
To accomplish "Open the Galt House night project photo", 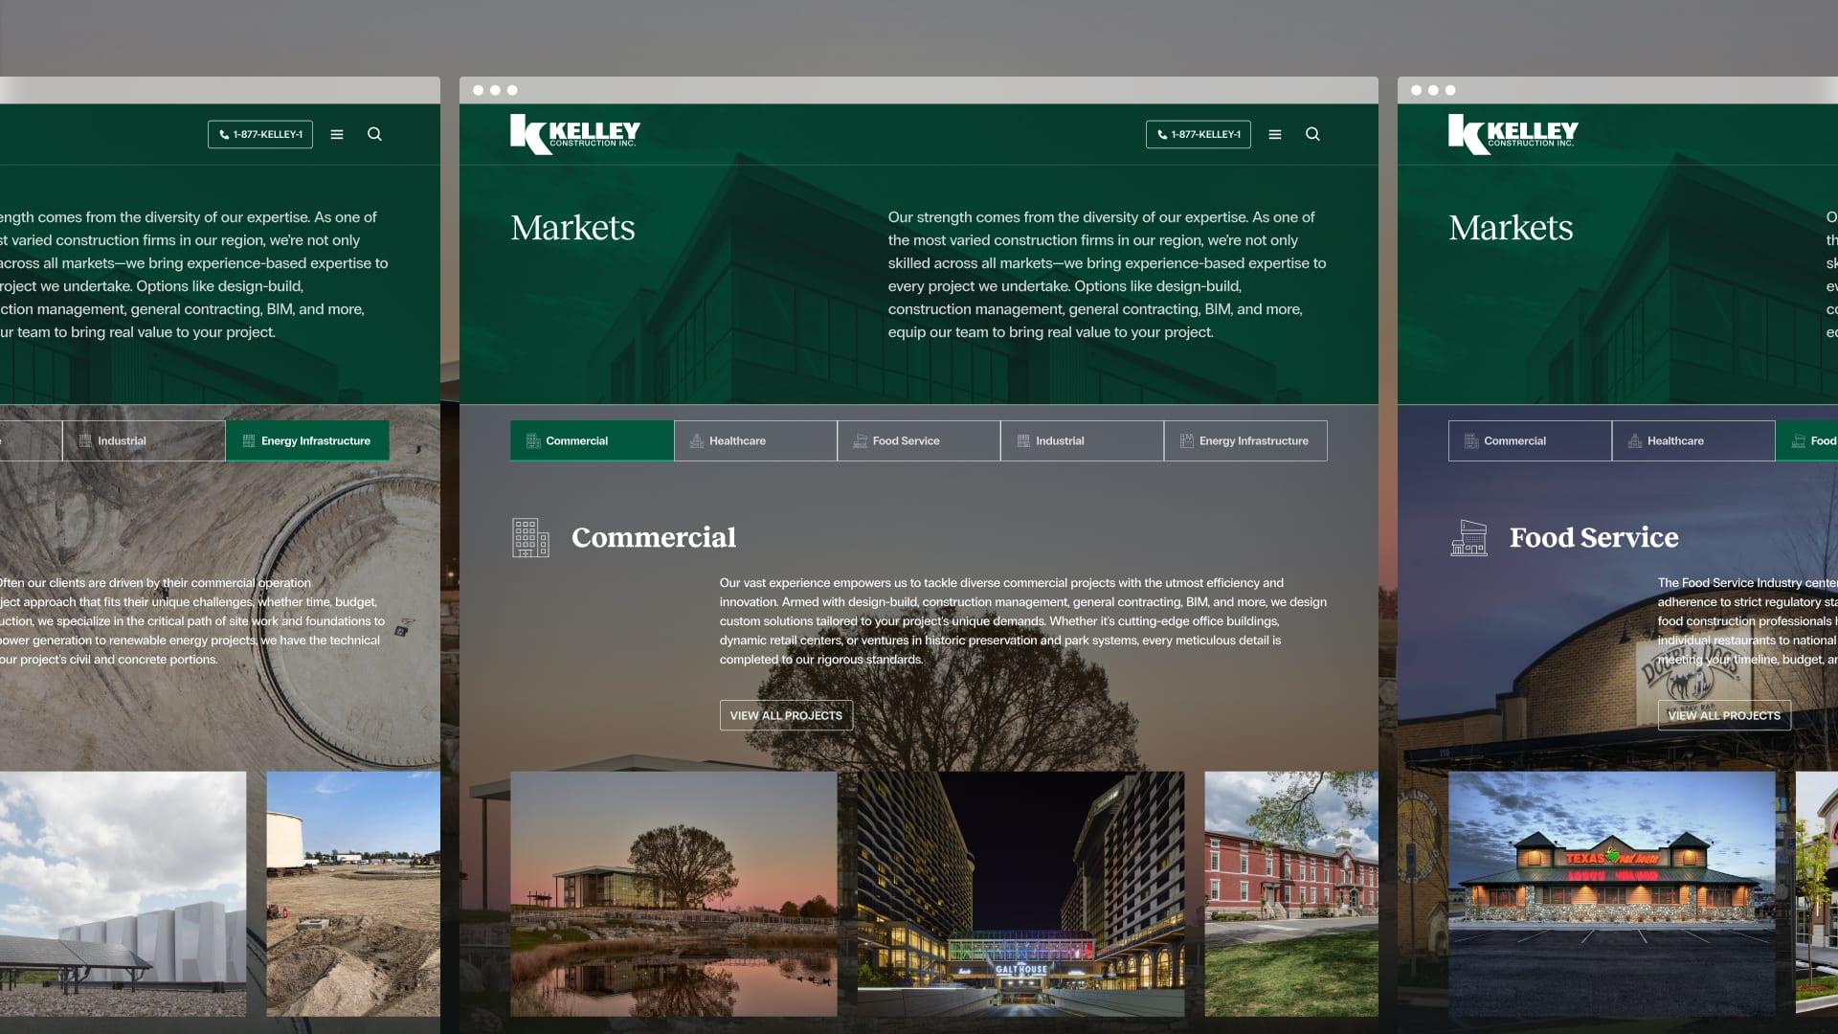I will (1020, 894).
